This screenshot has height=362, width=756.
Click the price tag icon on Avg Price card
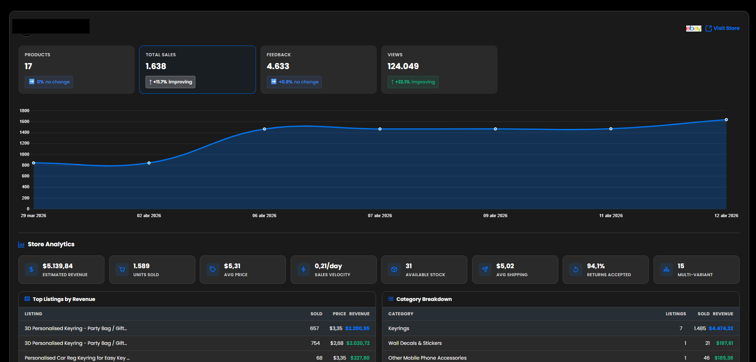tap(213, 269)
